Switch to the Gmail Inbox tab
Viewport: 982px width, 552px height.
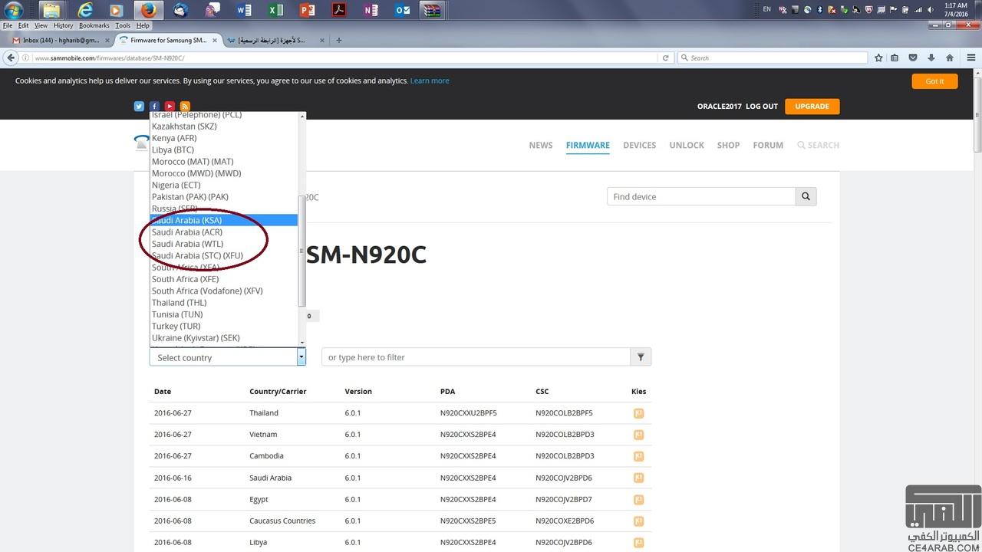(61, 40)
